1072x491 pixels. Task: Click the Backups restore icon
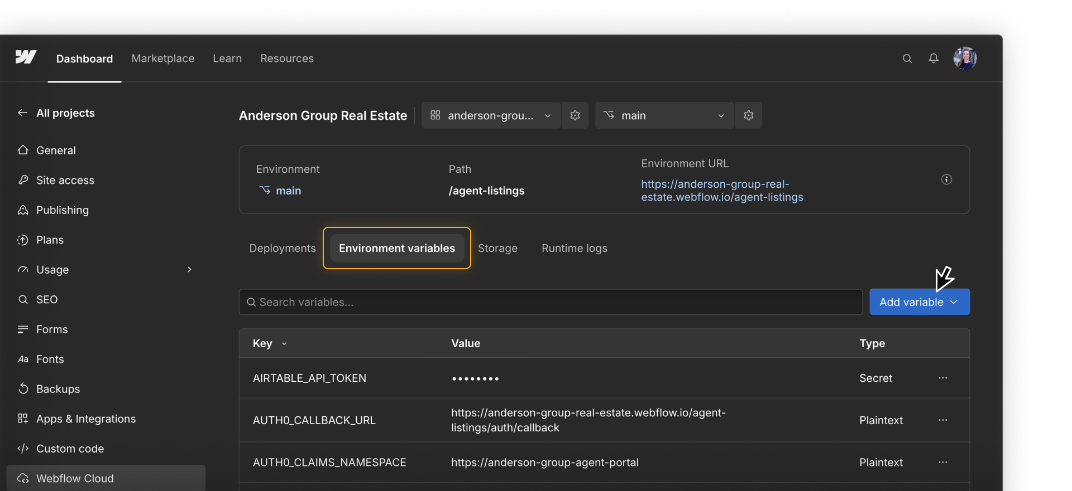click(x=23, y=388)
